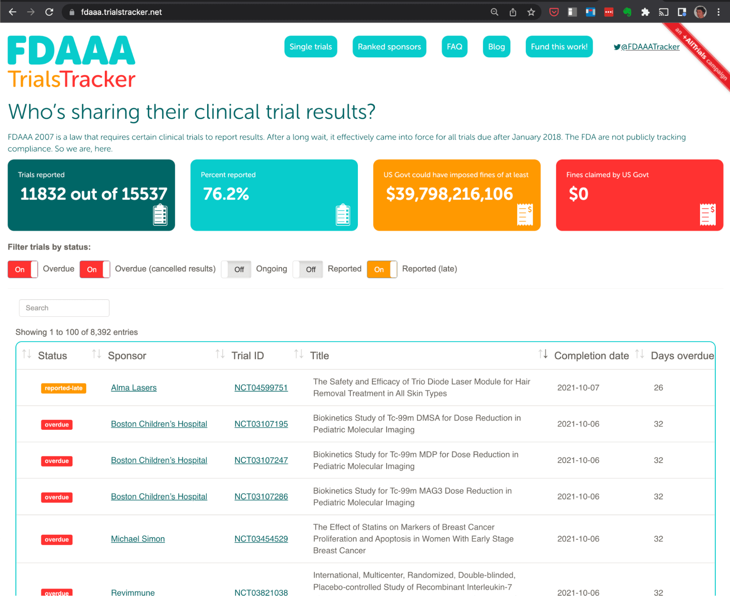Sort the table by Trial ID column
Screen dimensions: 730x596
pyautogui.click(x=247, y=356)
